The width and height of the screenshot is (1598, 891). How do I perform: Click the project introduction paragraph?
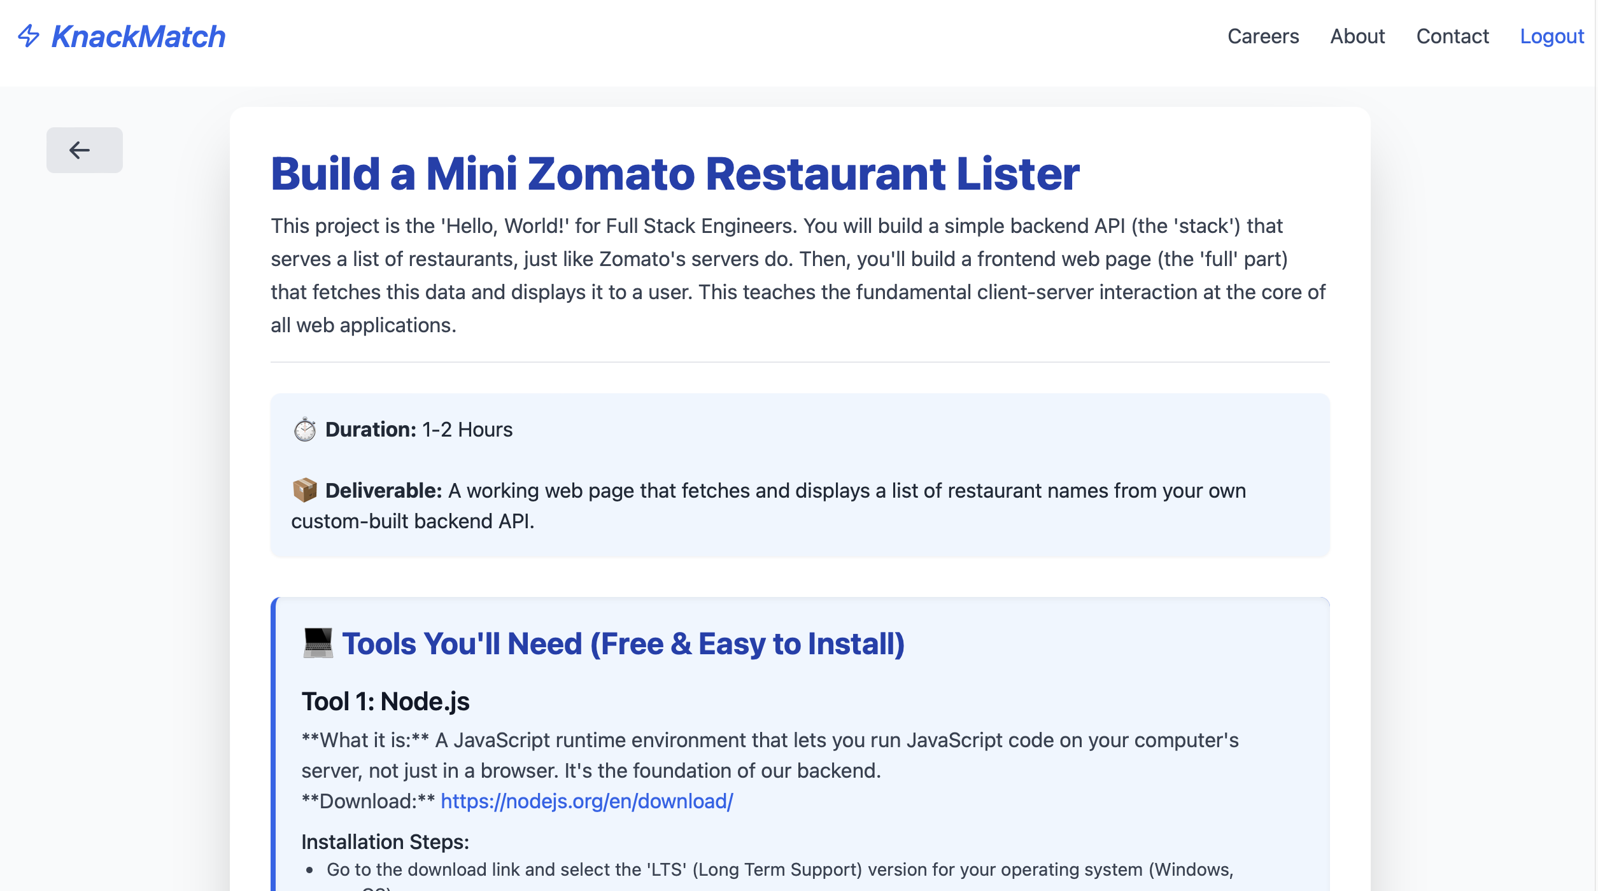pos(797,276)
